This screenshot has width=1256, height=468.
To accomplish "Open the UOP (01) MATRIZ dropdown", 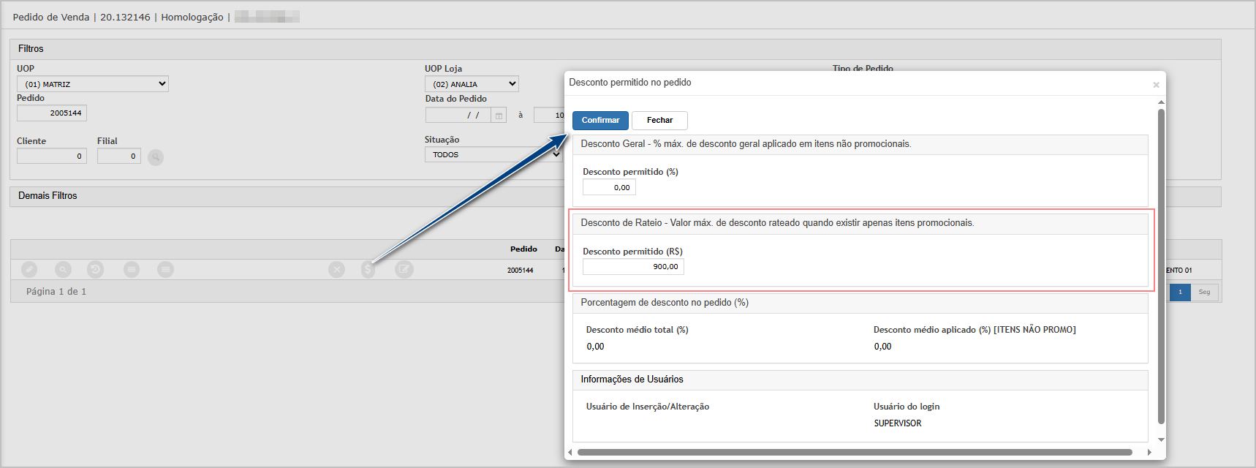I will [x=93, y=84].
